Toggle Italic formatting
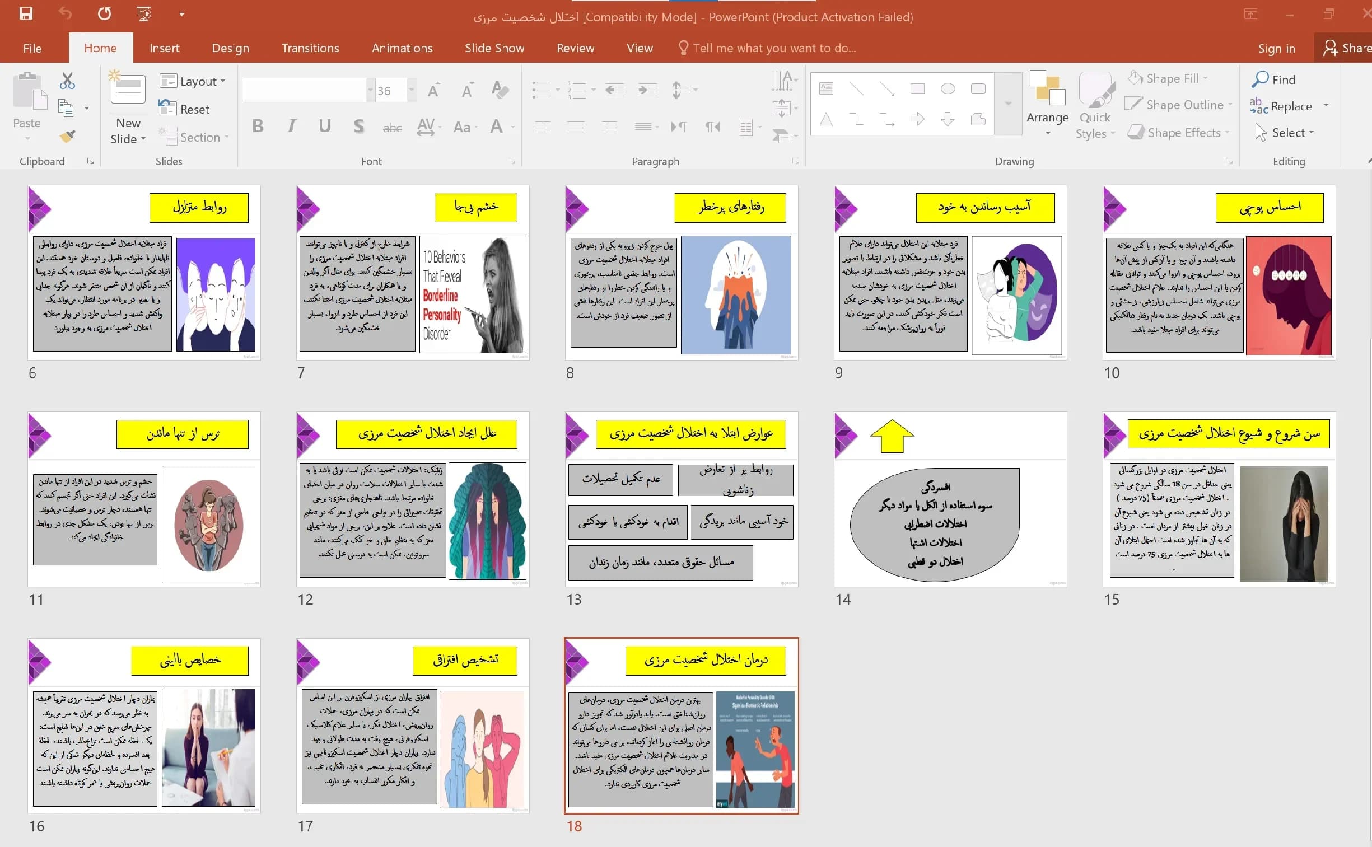Viewport: 1372px width, 847px height. [x=291, y=127]
